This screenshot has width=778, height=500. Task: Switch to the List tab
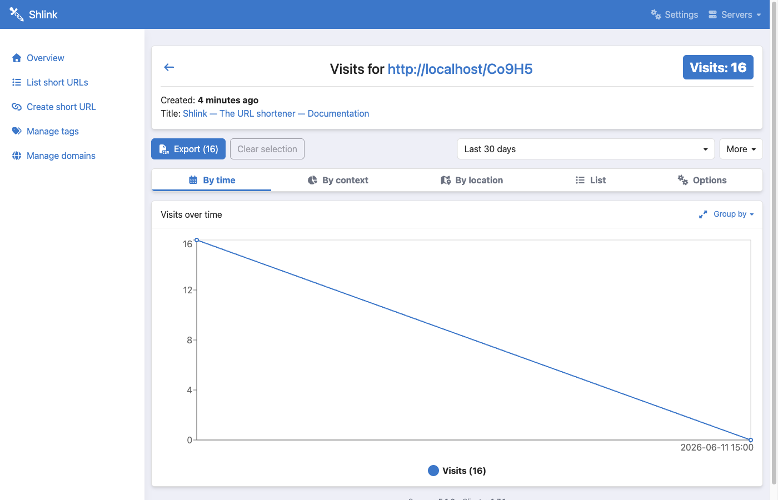tap(591, 180)
